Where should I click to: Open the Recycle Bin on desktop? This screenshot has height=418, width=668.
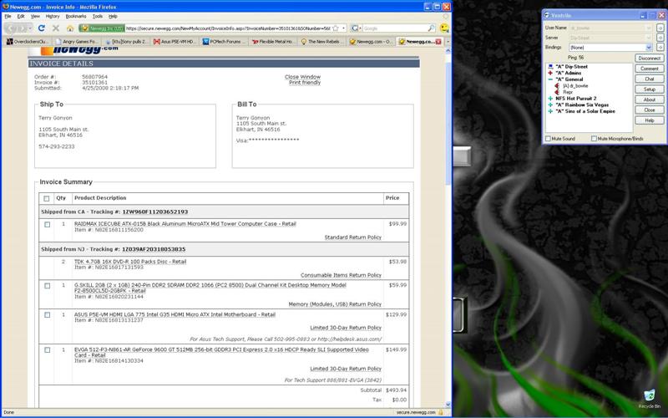pyautogui.click(x=650, y=396)
